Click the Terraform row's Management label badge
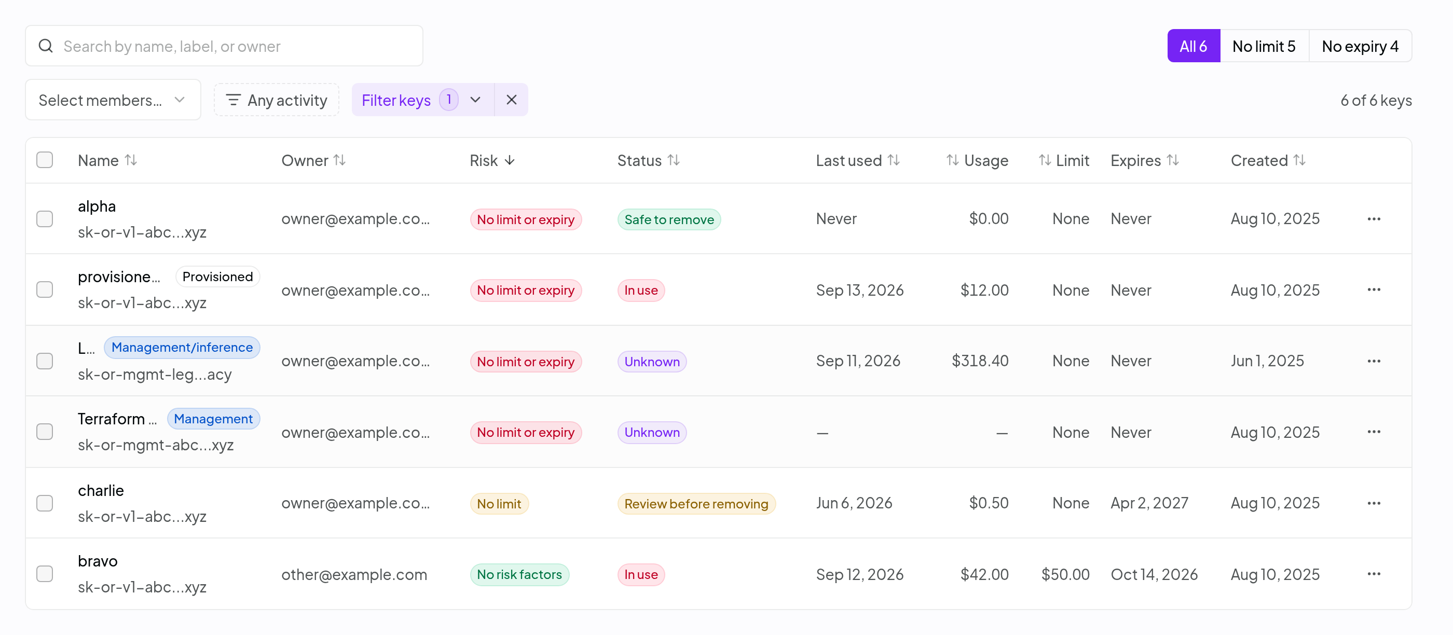1453x635 pixels. pos(213,419)
